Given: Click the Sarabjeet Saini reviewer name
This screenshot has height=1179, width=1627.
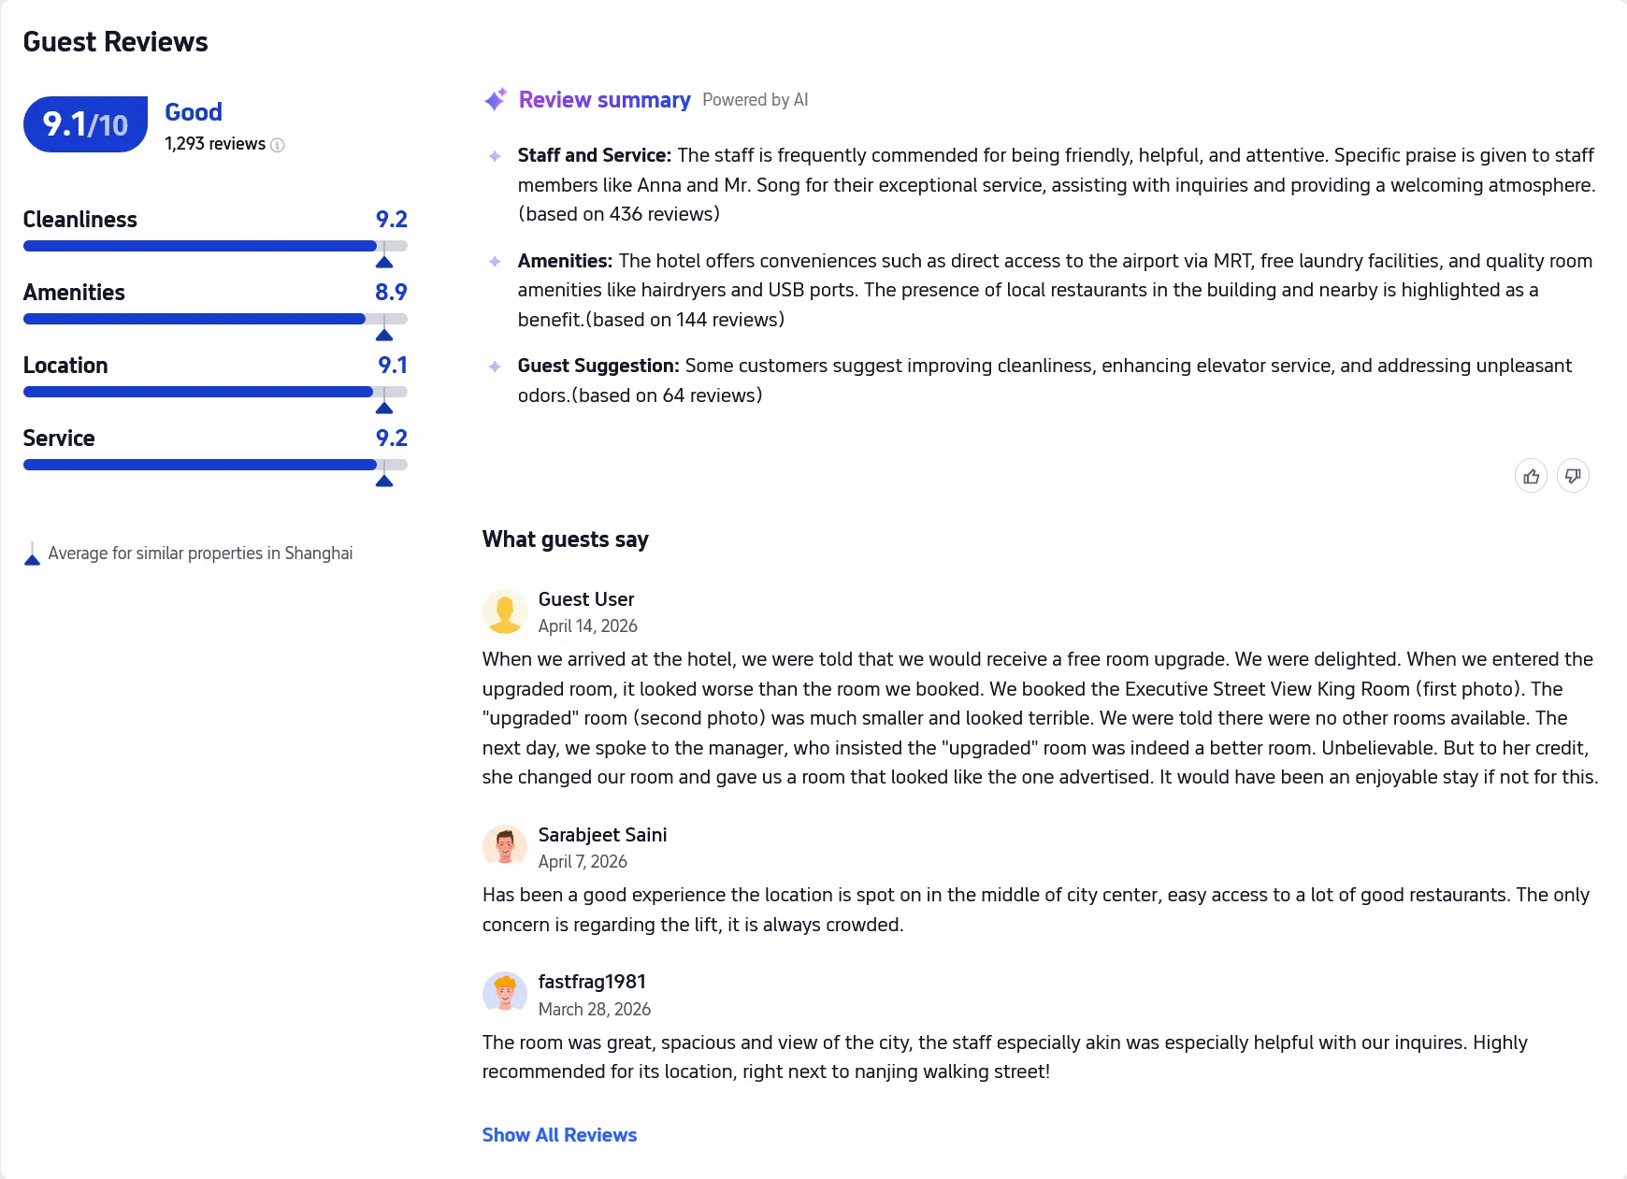Looking at the screenshot, I should (602, 835).
